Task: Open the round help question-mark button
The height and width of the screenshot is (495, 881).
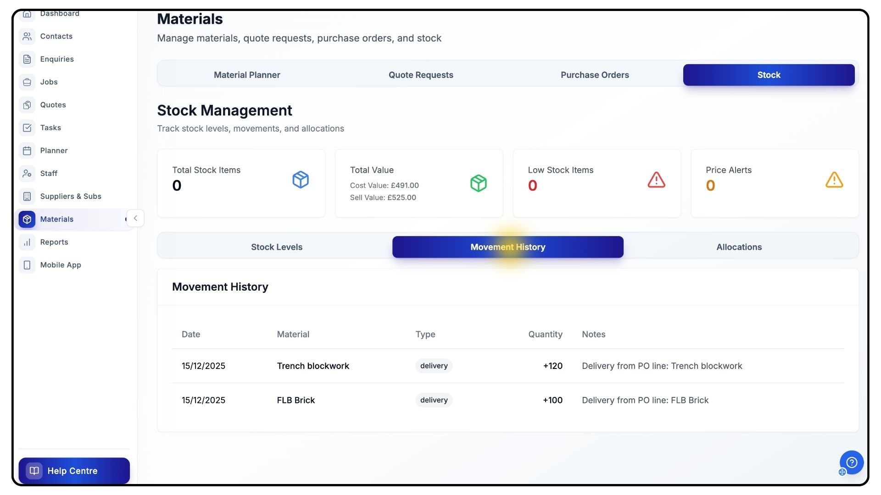Action: point(852,462)
